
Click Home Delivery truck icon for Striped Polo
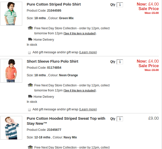(30, 39)
